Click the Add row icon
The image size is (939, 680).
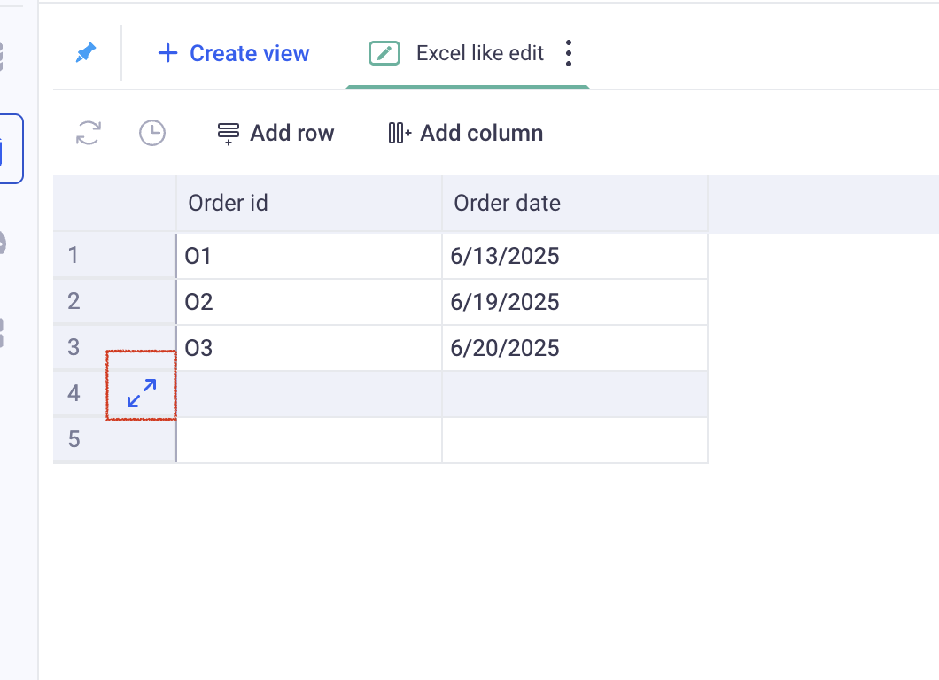229,134
